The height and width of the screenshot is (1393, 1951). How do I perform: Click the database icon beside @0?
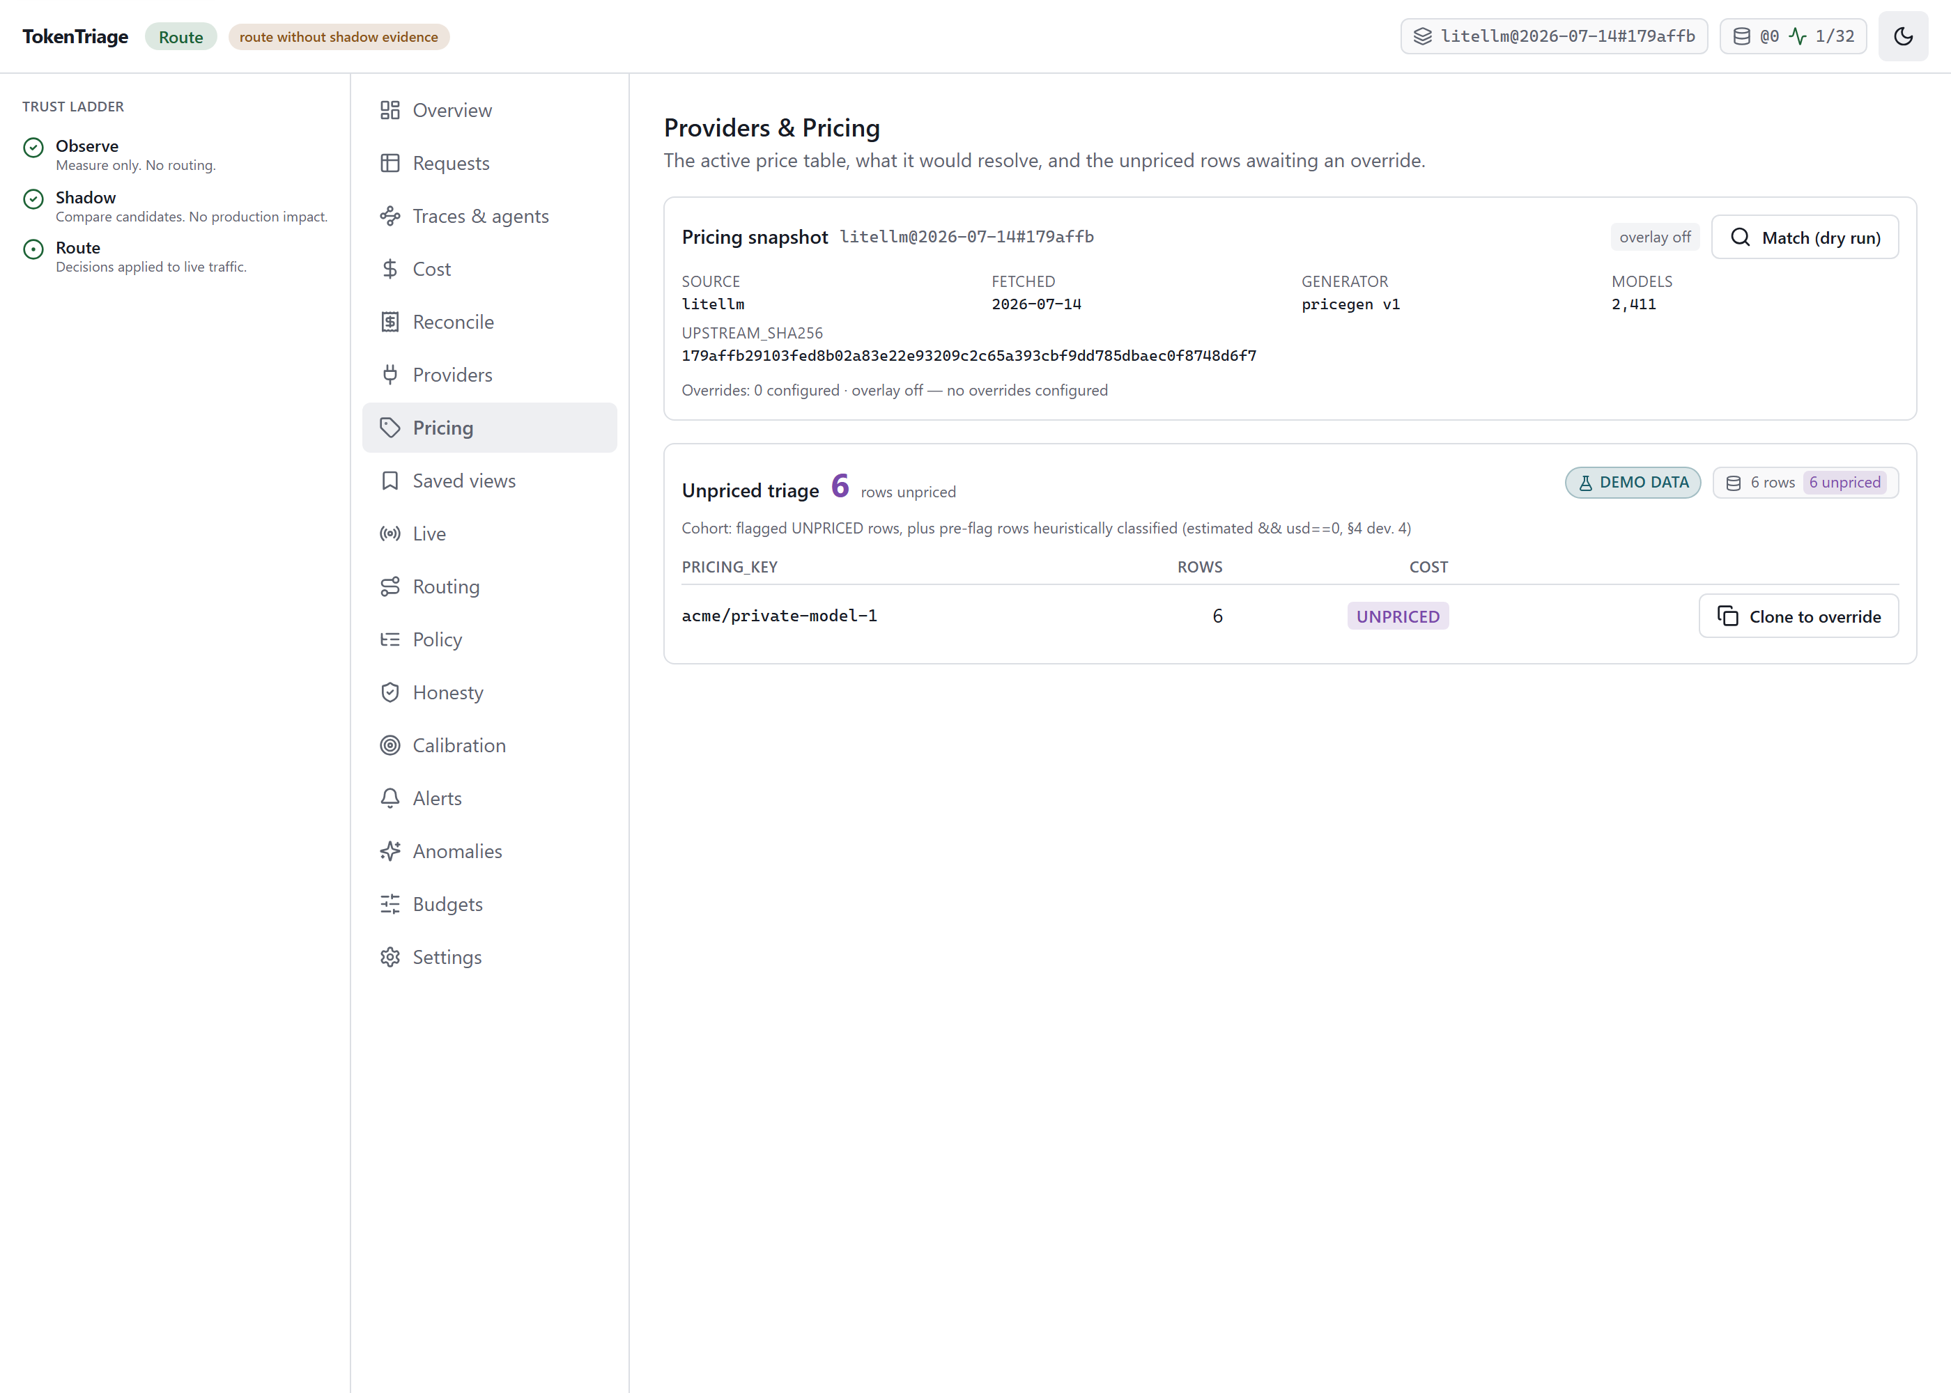(x=1741, y=36)
